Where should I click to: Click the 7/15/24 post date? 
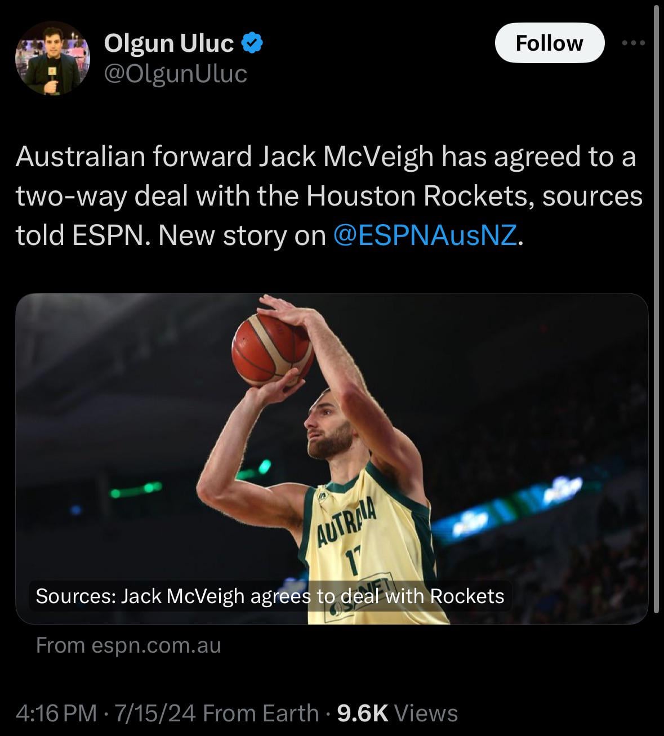pos(155,713)
